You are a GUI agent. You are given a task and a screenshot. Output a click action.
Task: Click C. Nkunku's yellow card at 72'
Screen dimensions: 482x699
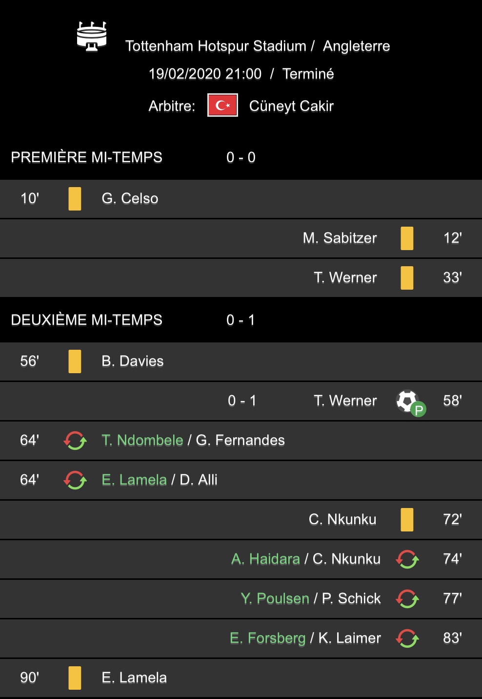point(407,520)
